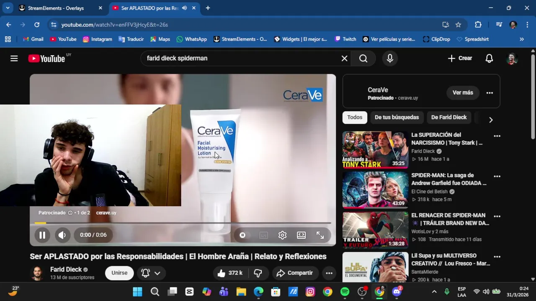Show hidden bookmarks chevron

pyautogui.click(x=521, y=39)
